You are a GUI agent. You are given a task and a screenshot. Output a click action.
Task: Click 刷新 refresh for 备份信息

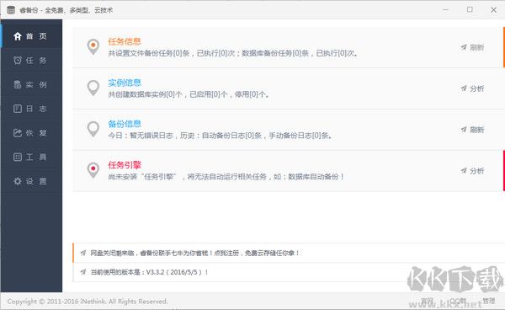click(x=472, y=130)
